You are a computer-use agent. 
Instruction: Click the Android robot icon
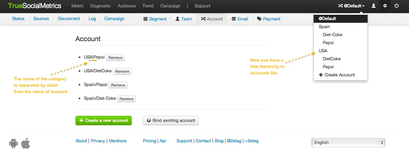[x=13, y=143]
